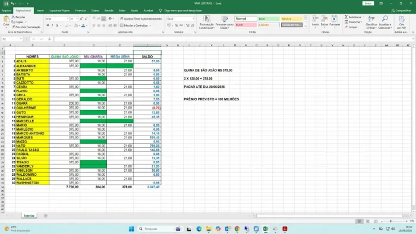Open the Excel taskbar icon
The width and height of the screenshot is (416, 234).
click(x=266, y=229)
